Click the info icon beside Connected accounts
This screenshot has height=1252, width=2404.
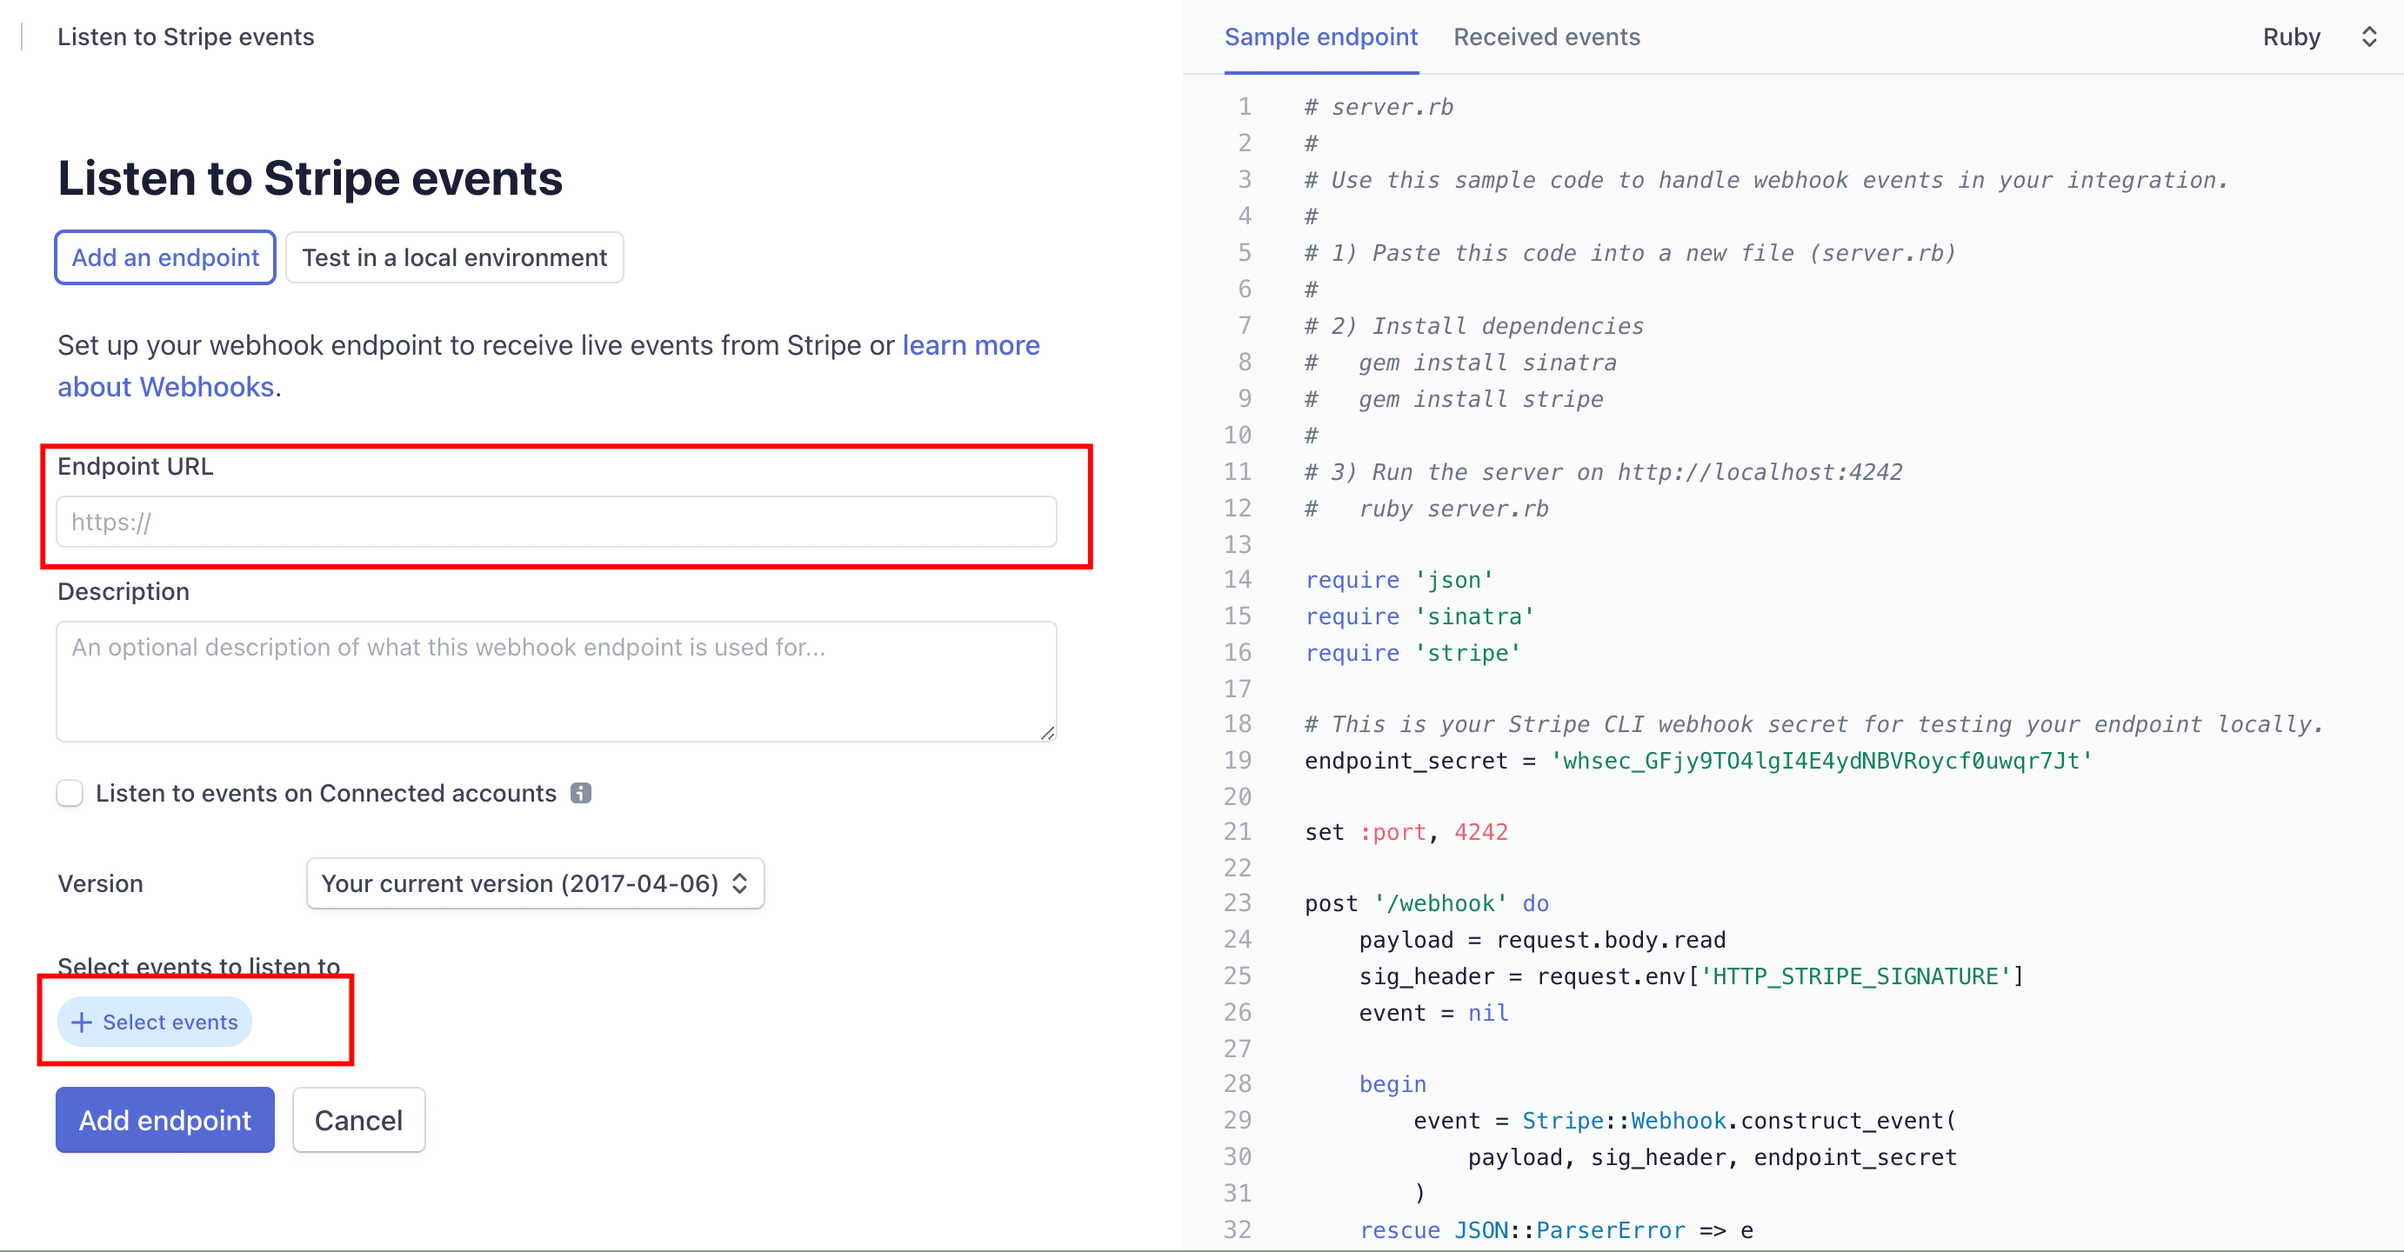tap(580, 793)
